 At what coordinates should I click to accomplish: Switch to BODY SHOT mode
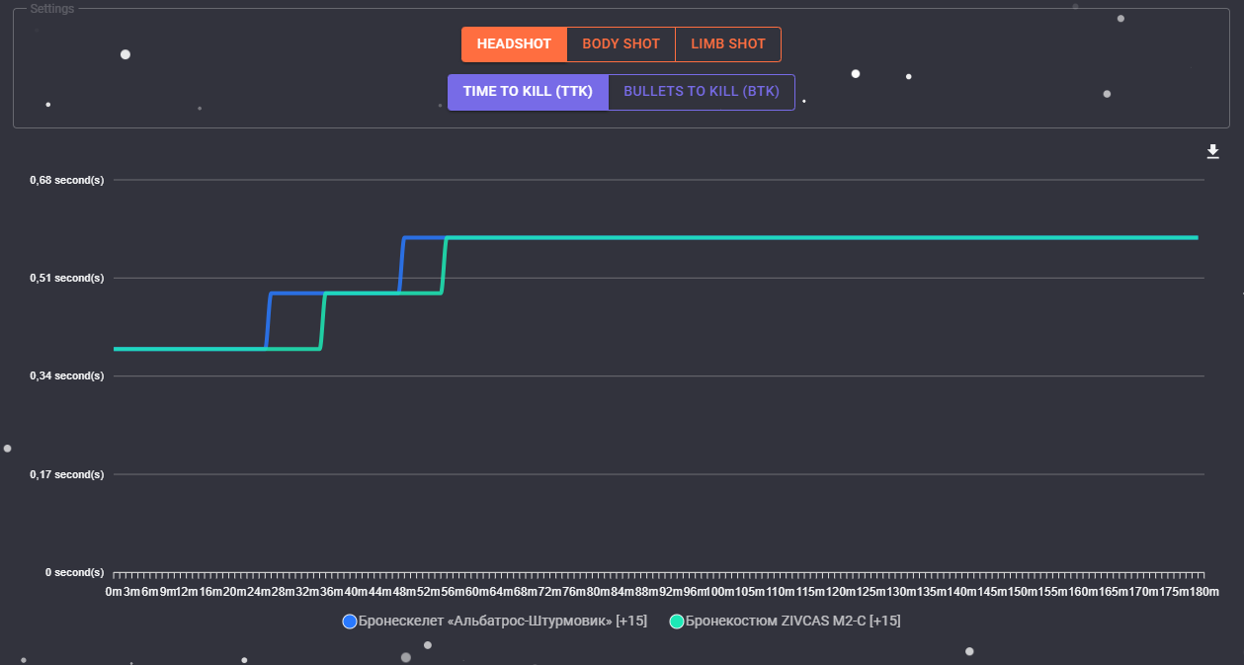point(621,44)
